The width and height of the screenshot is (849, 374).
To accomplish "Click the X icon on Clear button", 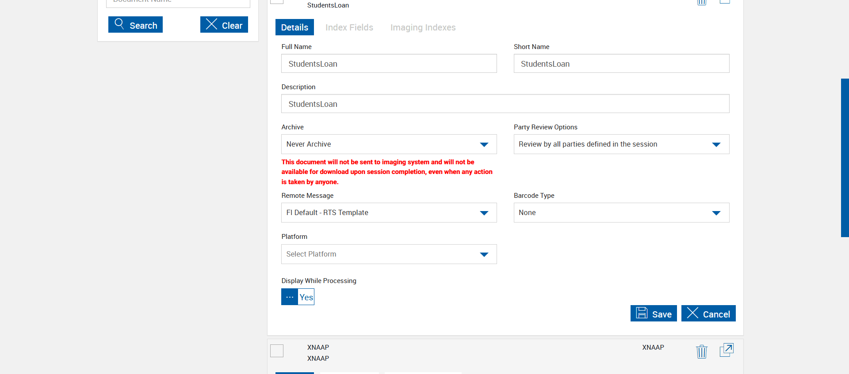I will click(x=211, y=24).
